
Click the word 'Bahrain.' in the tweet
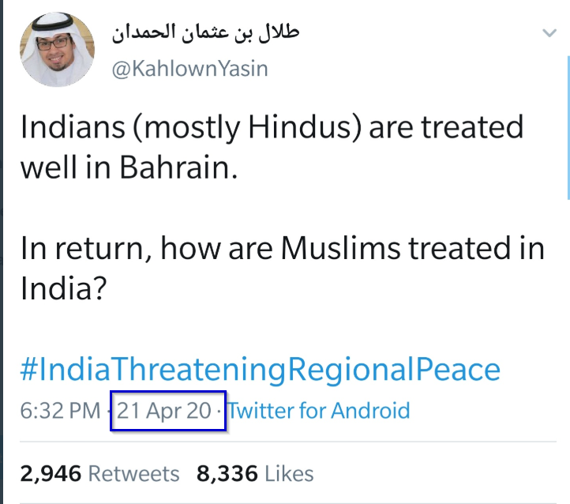click(179, 167)
